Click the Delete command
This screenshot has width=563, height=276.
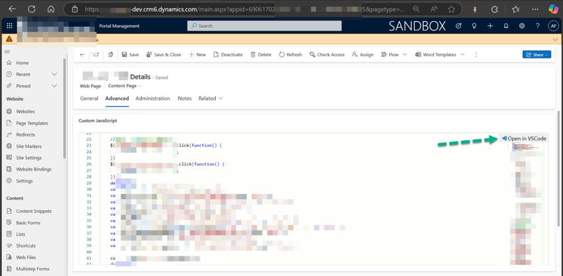pyautogui.click(x=261, y=55)
